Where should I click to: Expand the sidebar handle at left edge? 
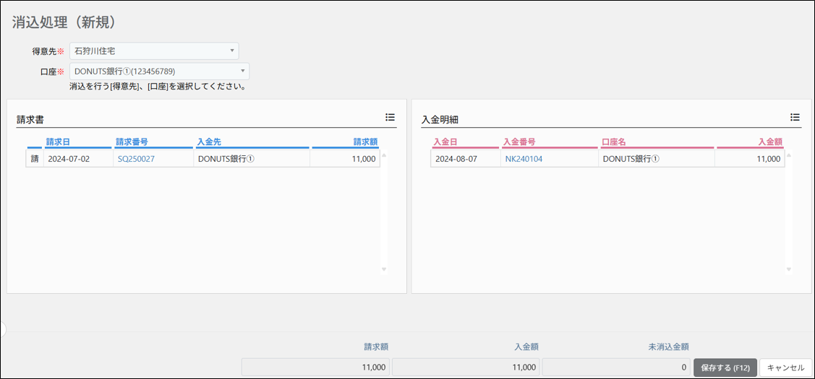[3, 328]
